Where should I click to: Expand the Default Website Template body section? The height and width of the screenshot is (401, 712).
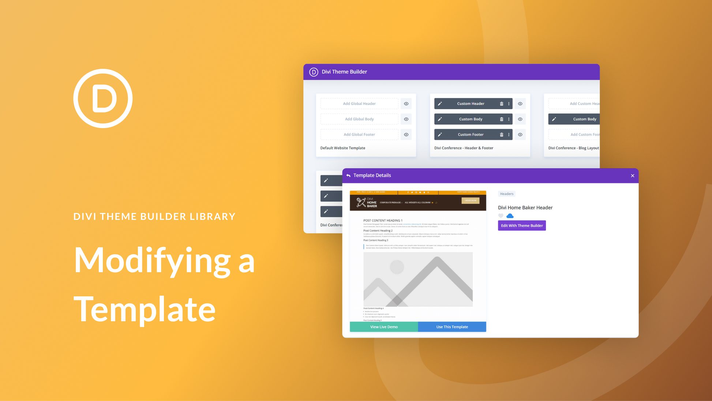point(359,119)
